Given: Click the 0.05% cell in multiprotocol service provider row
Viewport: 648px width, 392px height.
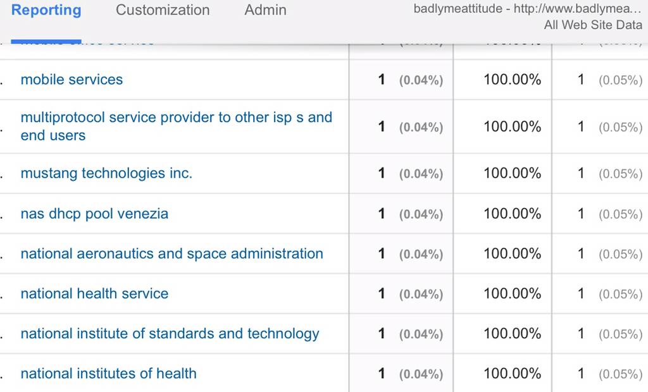Looking at the screenshot, I should click(x=620, y=127).
